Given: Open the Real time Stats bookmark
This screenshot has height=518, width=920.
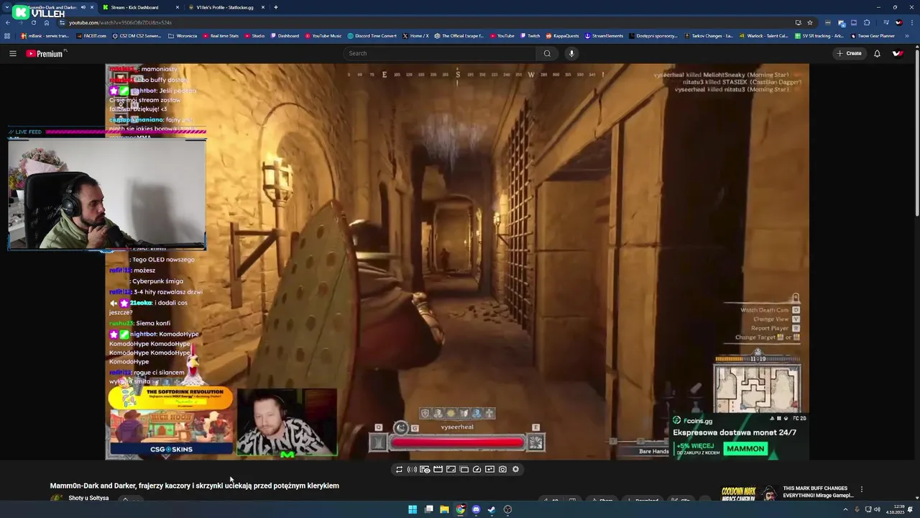Looking at the screenshot, I should pos(221,36).
